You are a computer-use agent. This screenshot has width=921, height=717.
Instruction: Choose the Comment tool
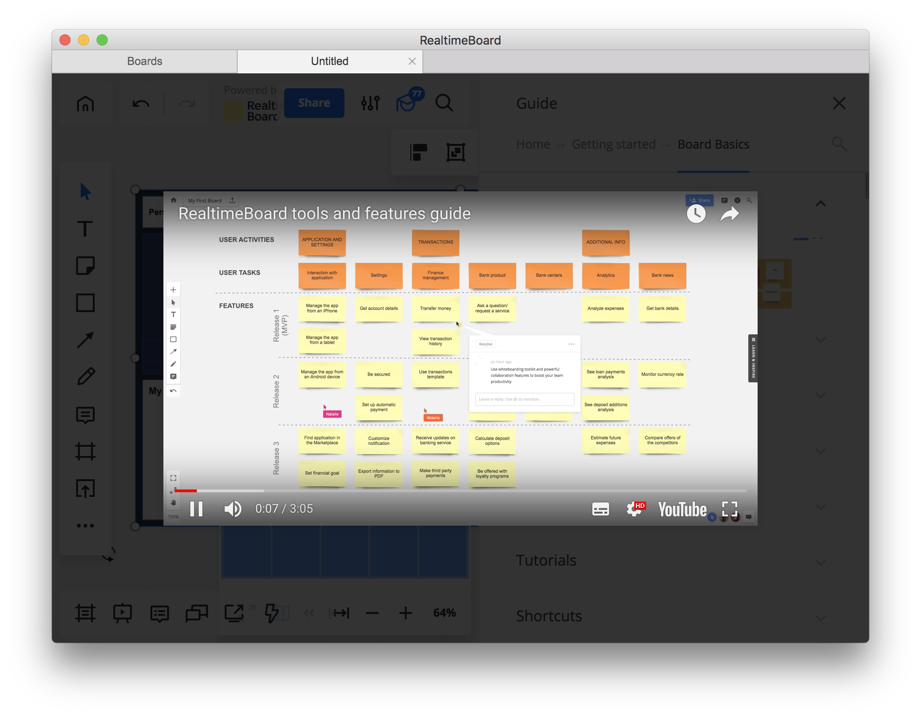(x=85, y=415)
